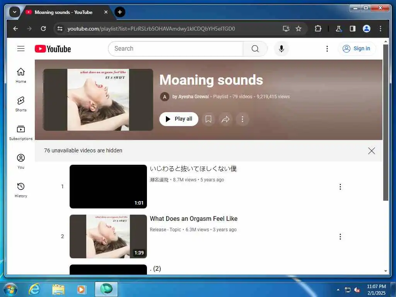Open the YouTube guide hamburger menu
Image resolution: width=396 pixels, height=297 pixels.
click(21, 48)
